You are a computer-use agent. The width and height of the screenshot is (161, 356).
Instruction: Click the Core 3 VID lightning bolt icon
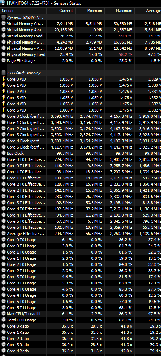tap(4, 98)
